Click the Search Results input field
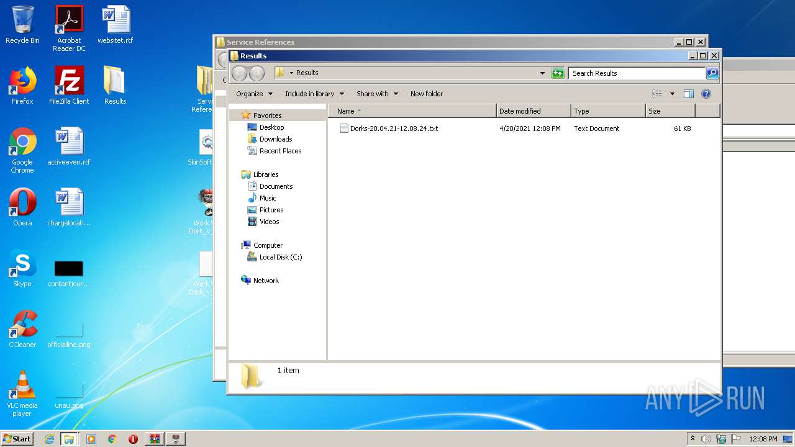The image size is (795, 447). pos(637,73)
